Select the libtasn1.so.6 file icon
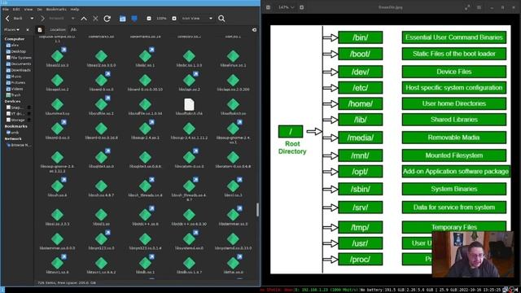This screenshot has width=521, height=293. tap(57, 263)
